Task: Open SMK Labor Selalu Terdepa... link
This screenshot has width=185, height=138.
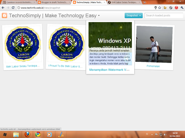Action: click(23, 66)
